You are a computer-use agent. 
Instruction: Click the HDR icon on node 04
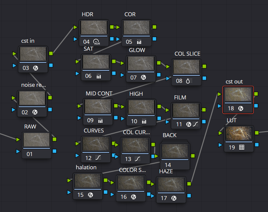coord(97,42)
